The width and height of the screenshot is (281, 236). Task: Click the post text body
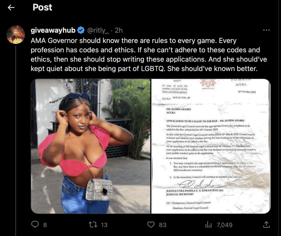[149, 55]
